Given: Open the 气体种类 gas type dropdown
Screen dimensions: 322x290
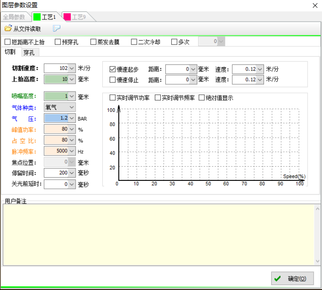Looking at the screenshot, I should 71,107.
